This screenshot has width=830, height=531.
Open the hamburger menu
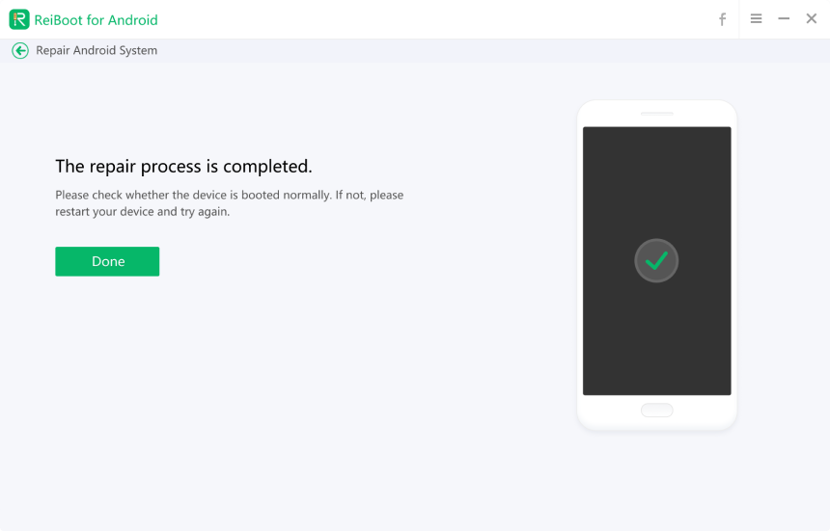[757, 19]
